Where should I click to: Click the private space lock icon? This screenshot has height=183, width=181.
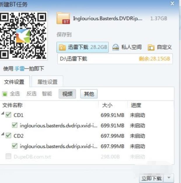coord(116,47)
